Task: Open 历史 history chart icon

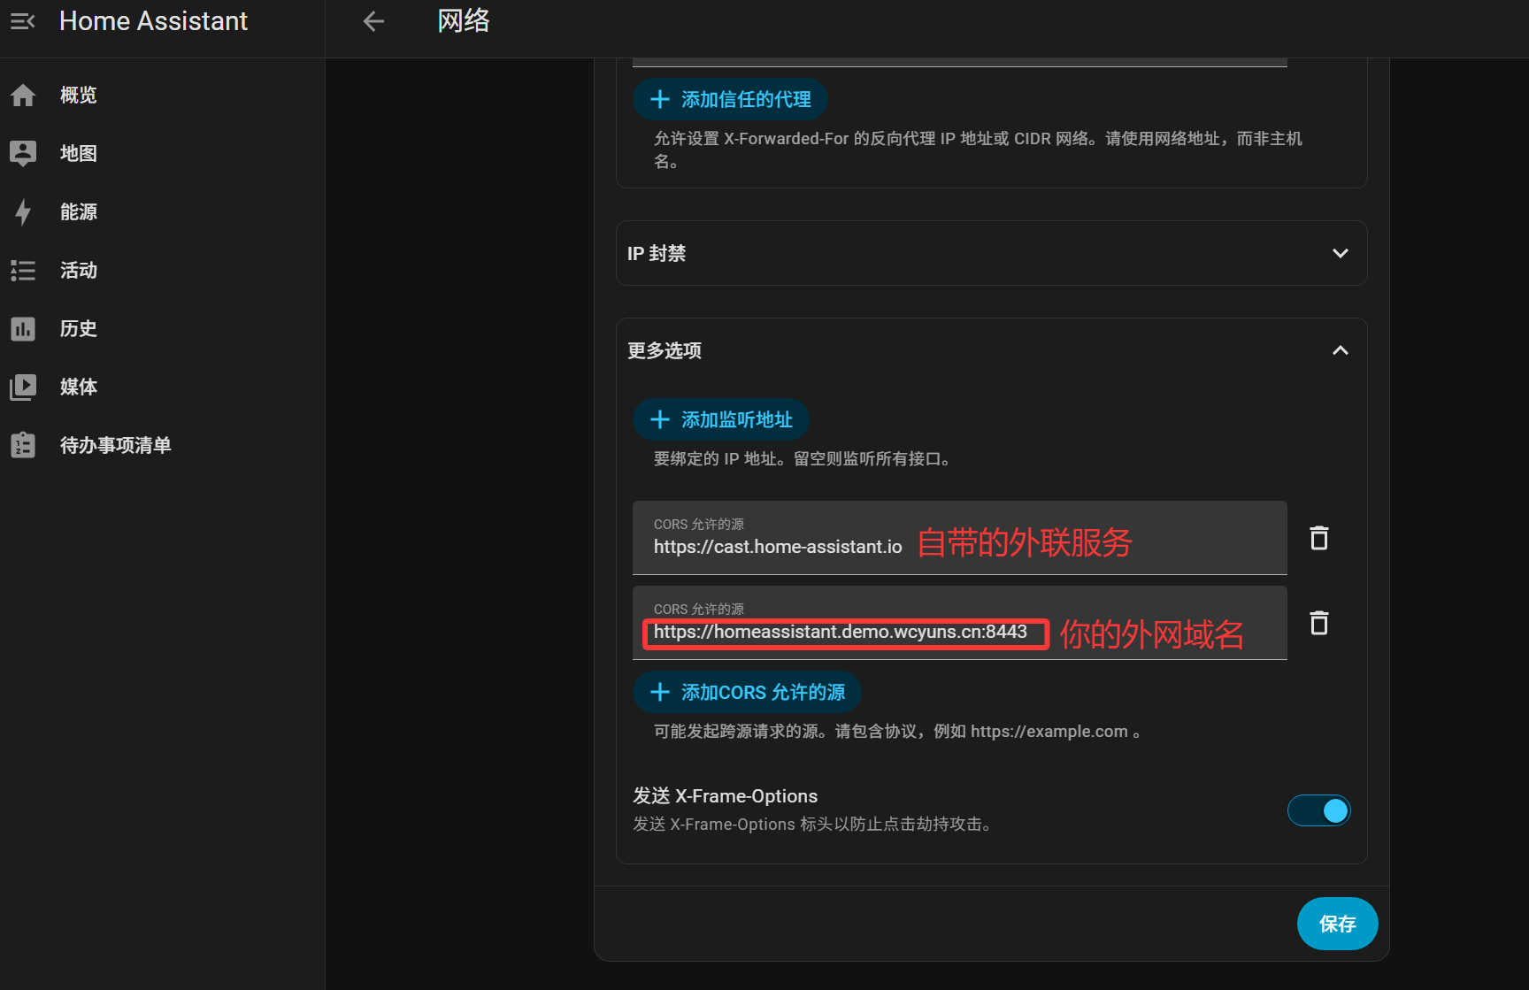Action: [x=23, y=328]
